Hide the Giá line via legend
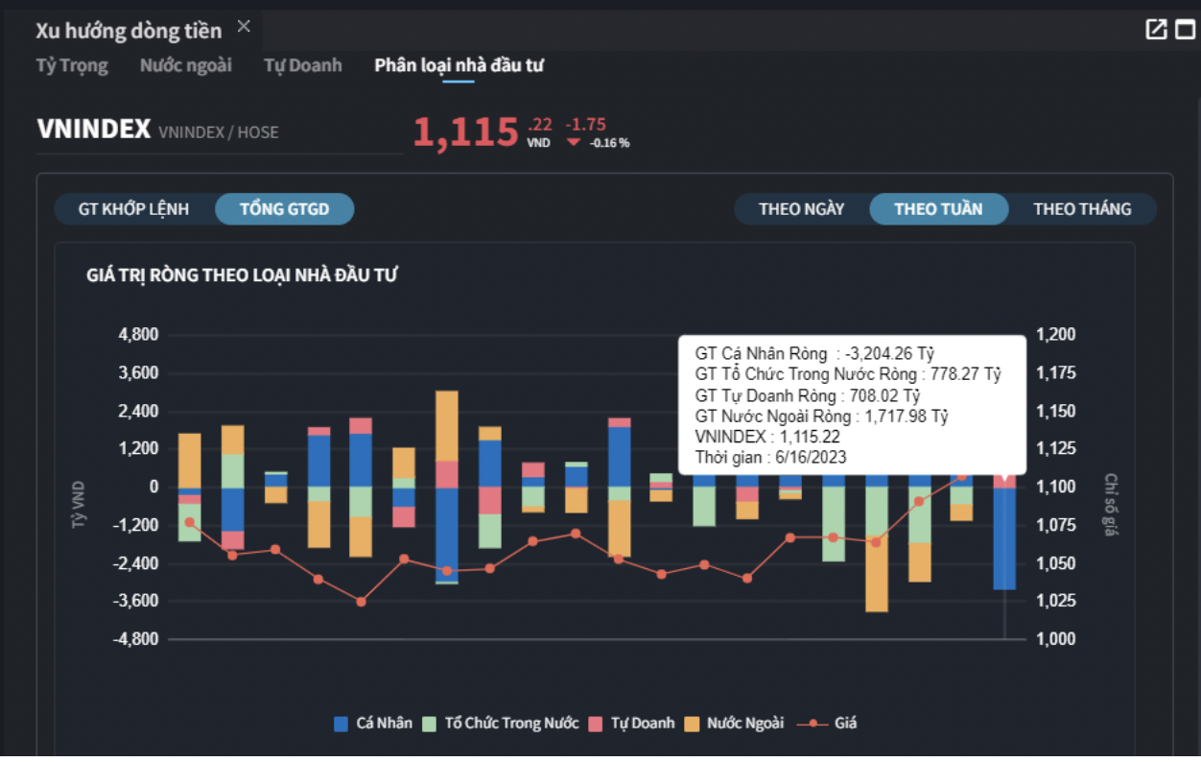 point(828,724)
